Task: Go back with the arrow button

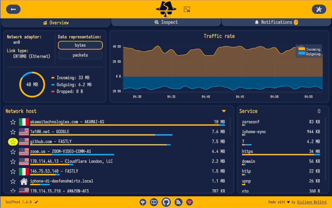Action: [13, 9]
